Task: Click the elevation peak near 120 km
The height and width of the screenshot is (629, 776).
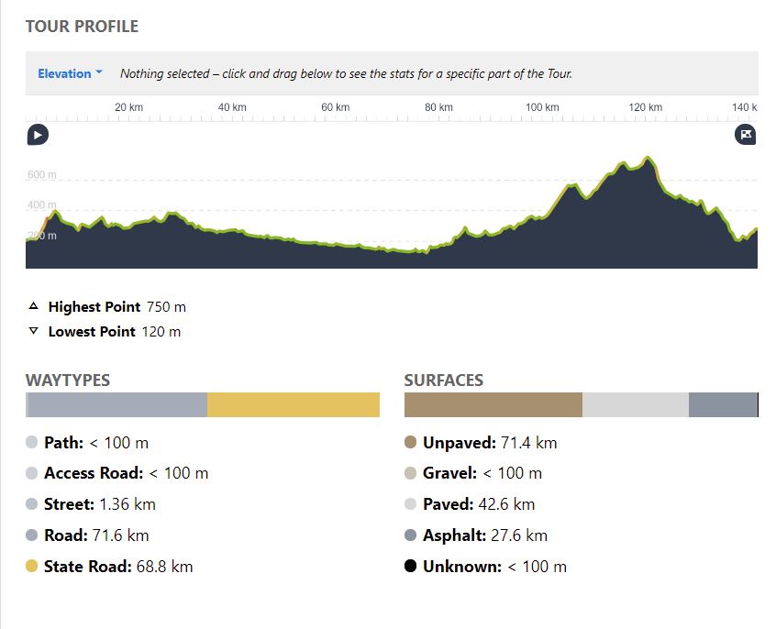Action: coord(649,160)
